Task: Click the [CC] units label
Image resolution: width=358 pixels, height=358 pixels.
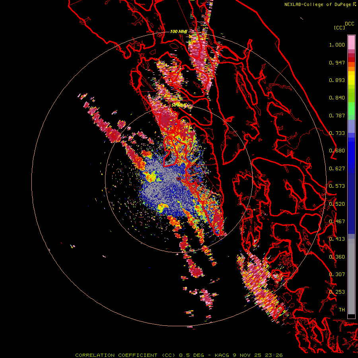Action: pyautogui.click(x=339, y=27)
